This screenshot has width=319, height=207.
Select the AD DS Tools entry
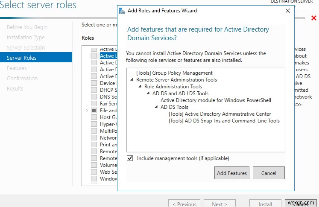click(x=174, y=107)
